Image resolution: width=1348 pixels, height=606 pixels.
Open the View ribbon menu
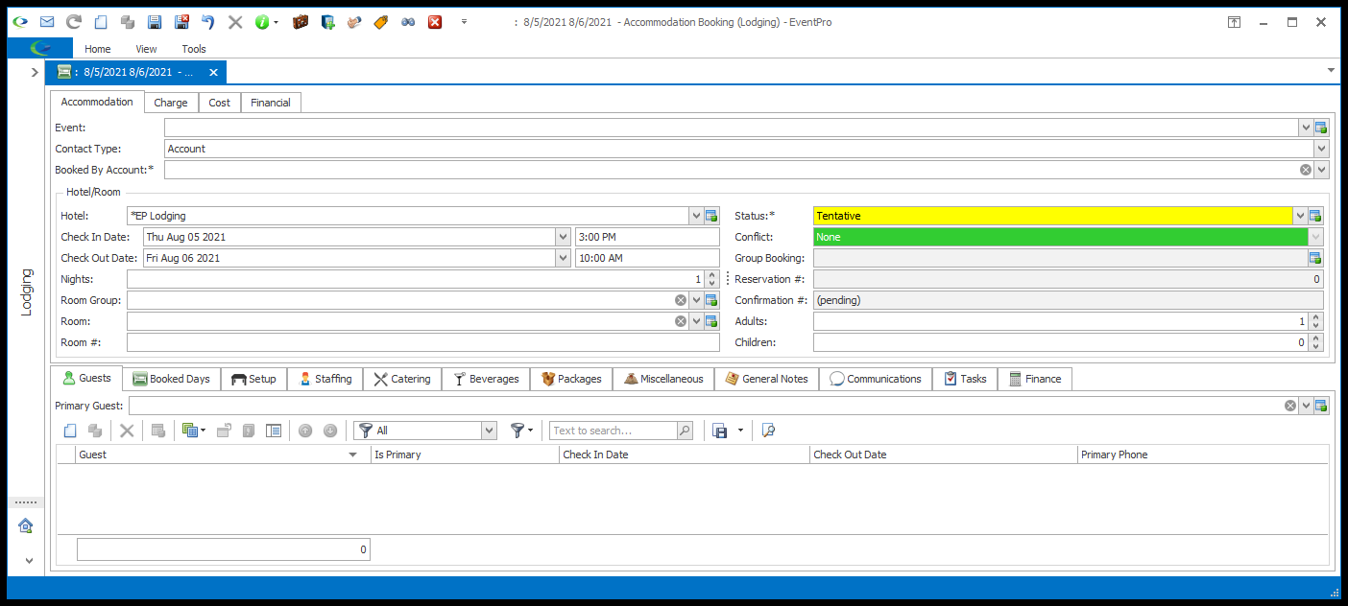point(146,49)
